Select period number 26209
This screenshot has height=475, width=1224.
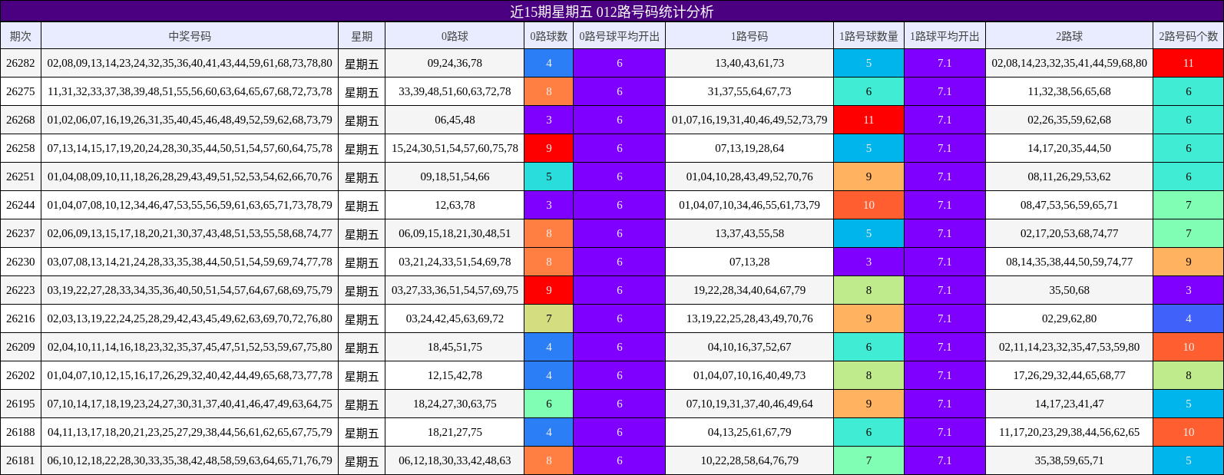[x=21, y=347]
